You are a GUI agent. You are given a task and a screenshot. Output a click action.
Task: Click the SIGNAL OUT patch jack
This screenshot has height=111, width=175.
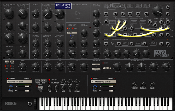click(x=167, y=7)
